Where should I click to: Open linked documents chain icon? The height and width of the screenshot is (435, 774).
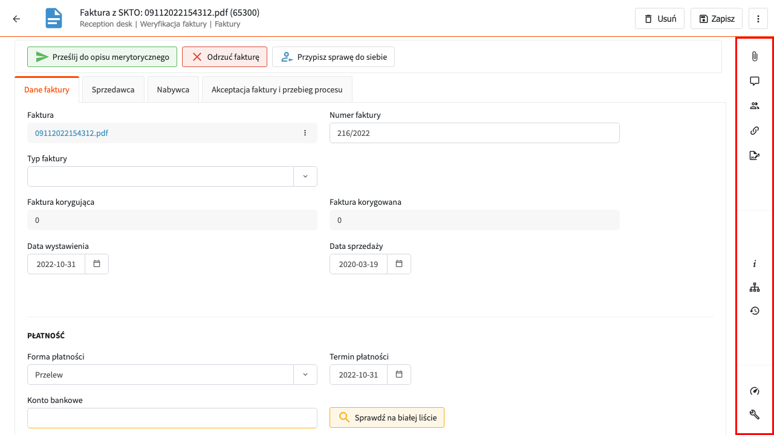[x=755, y=130]
